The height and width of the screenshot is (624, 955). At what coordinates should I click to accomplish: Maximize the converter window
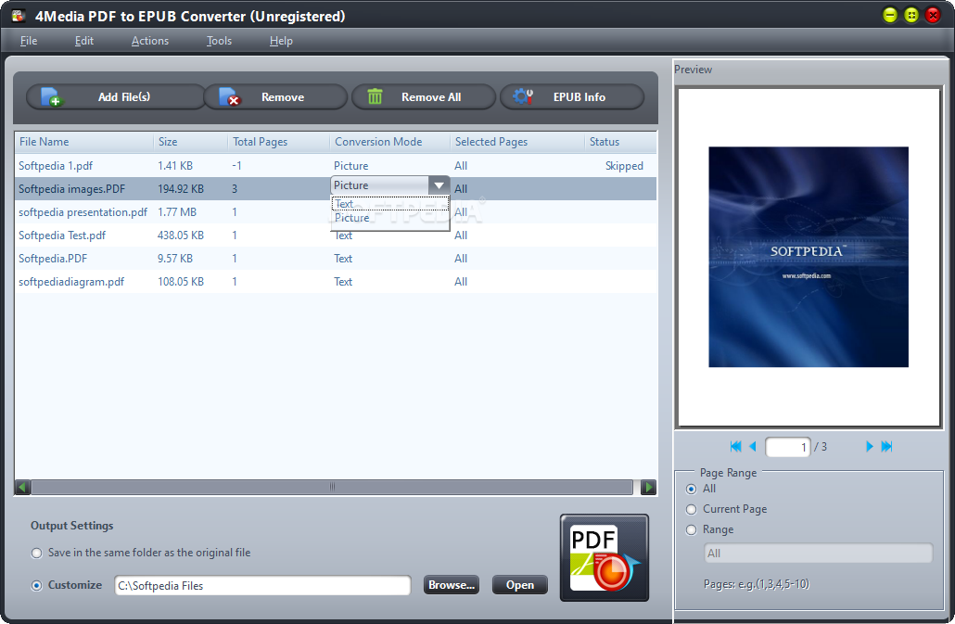[911, 15]
